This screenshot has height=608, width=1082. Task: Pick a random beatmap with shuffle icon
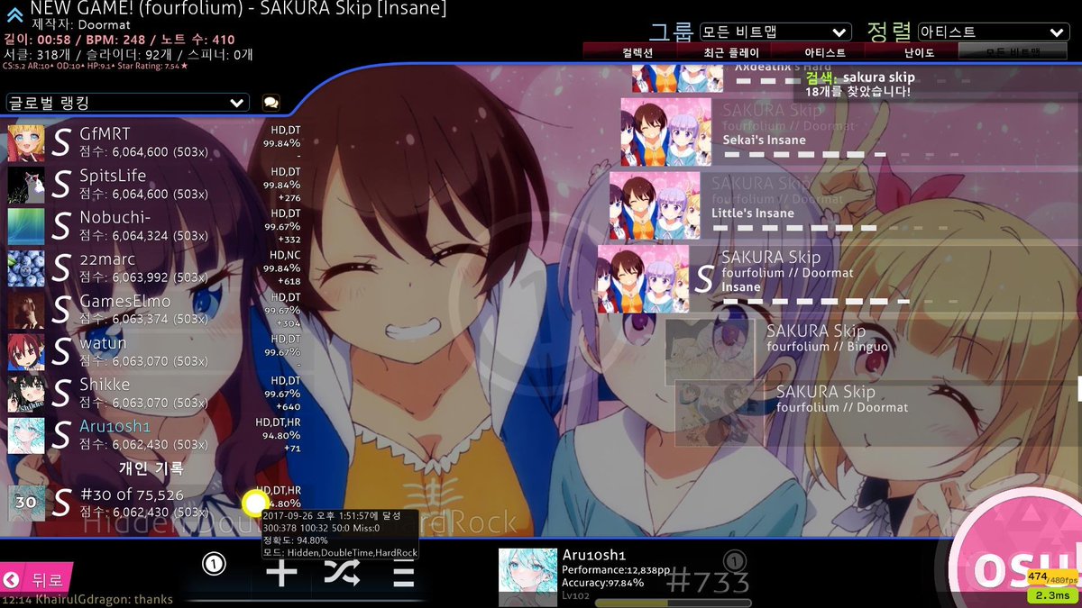[343, 572]
